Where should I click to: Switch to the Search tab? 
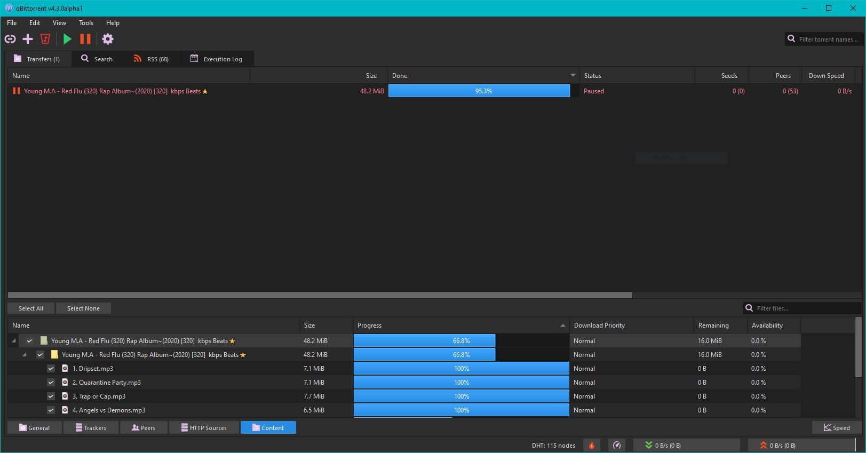tap(97, 59)
